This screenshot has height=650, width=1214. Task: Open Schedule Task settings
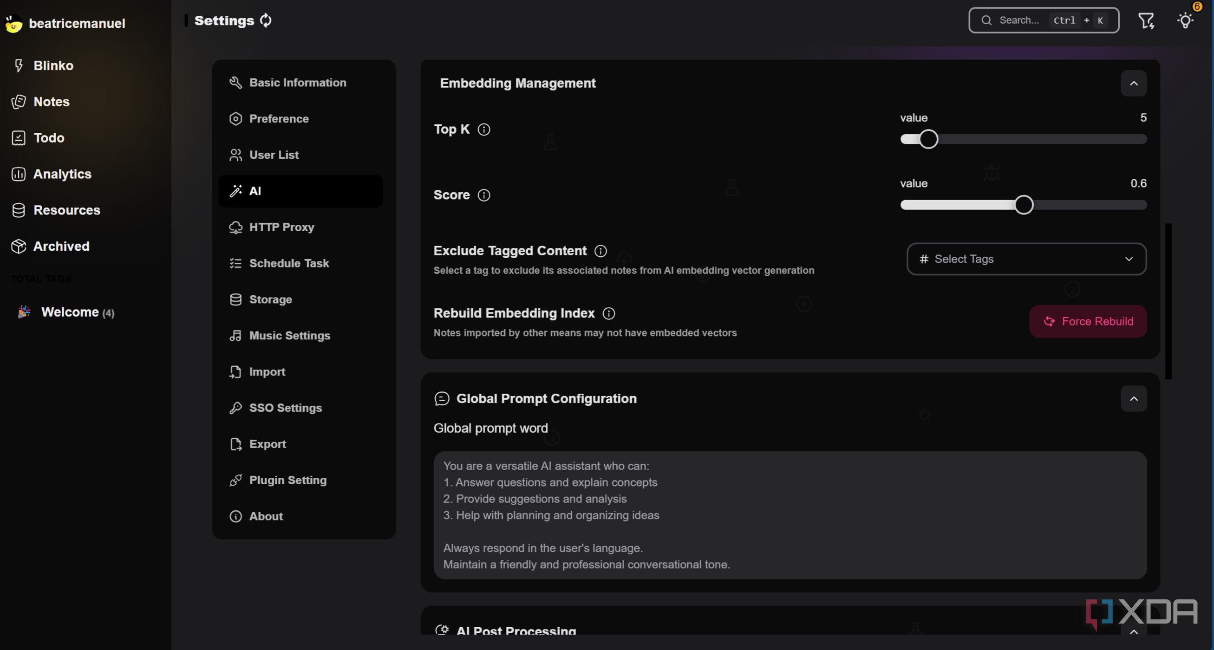tap(300, 263)
